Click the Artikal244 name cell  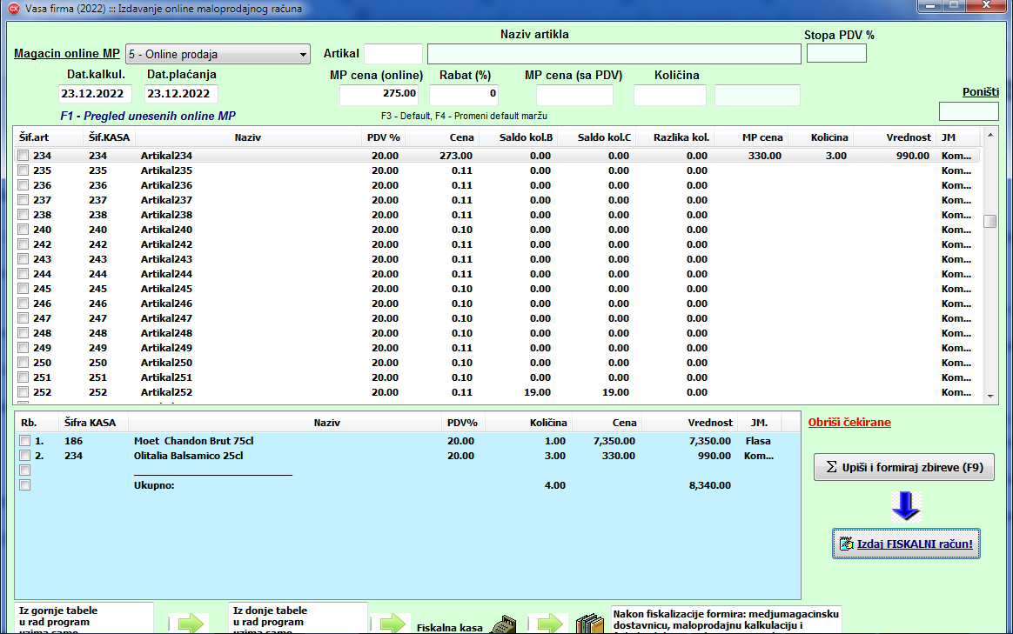pyautogui.click(x=167, y=275)
